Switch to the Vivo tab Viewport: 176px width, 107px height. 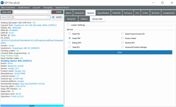coord(137,13)
